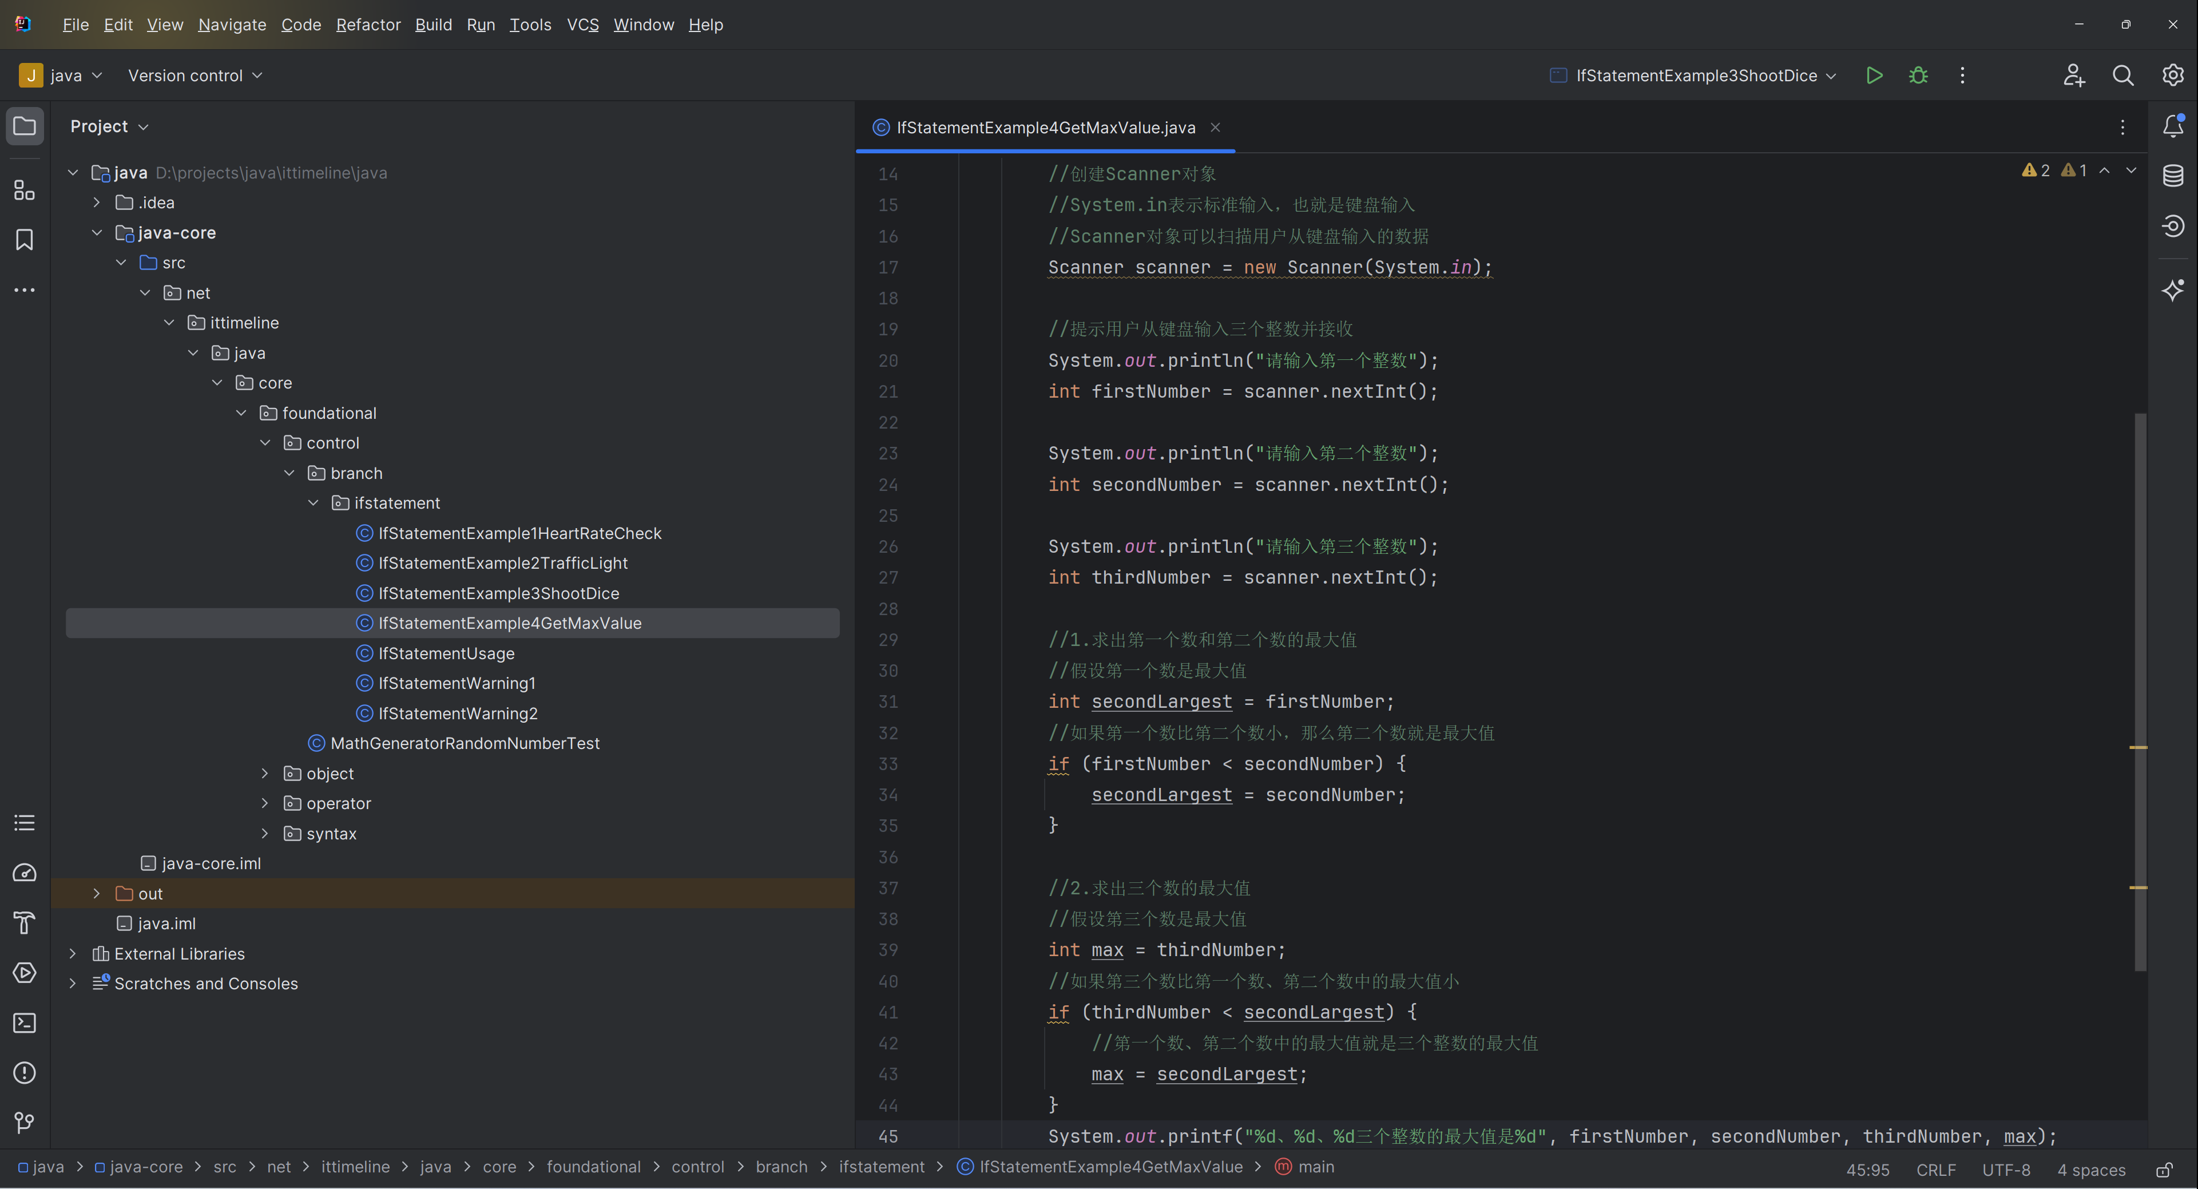
Task: Go to next highlighted error arrow
Action: 2130,170
